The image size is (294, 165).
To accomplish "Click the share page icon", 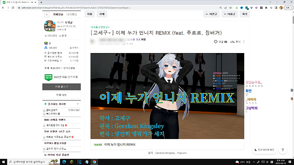I will pyautogui.click(x=226, y=8).
